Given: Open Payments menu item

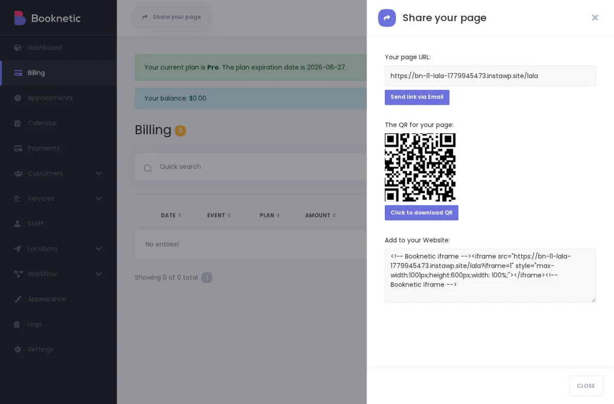Looking at the screenshot, I should tap(58, 148).
